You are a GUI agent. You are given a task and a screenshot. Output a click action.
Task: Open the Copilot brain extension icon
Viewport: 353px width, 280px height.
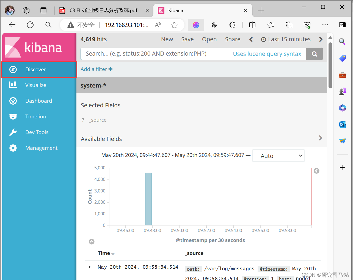(196, 25)
